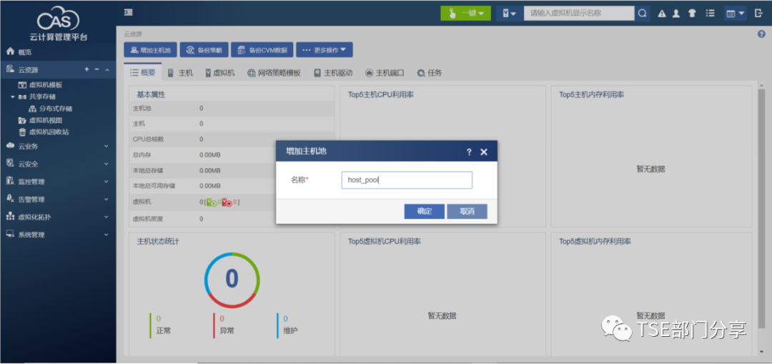772x364 pixels.
Task: Switch to the 任务 tab
Action: pos(430,73)
